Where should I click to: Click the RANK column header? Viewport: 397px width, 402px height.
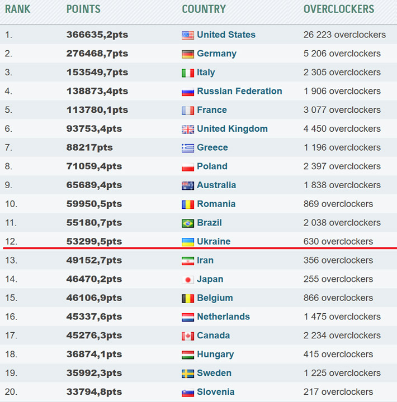coord(18,9)
